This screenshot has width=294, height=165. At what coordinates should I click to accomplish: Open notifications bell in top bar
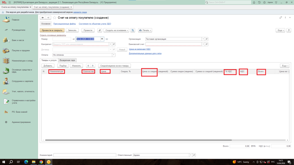pos(254,2)
